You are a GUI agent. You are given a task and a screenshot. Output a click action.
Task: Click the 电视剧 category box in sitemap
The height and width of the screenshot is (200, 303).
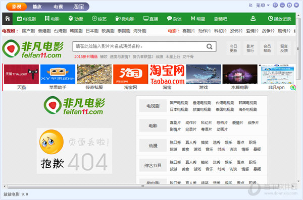pyautogui.click(x=153, y=106)
